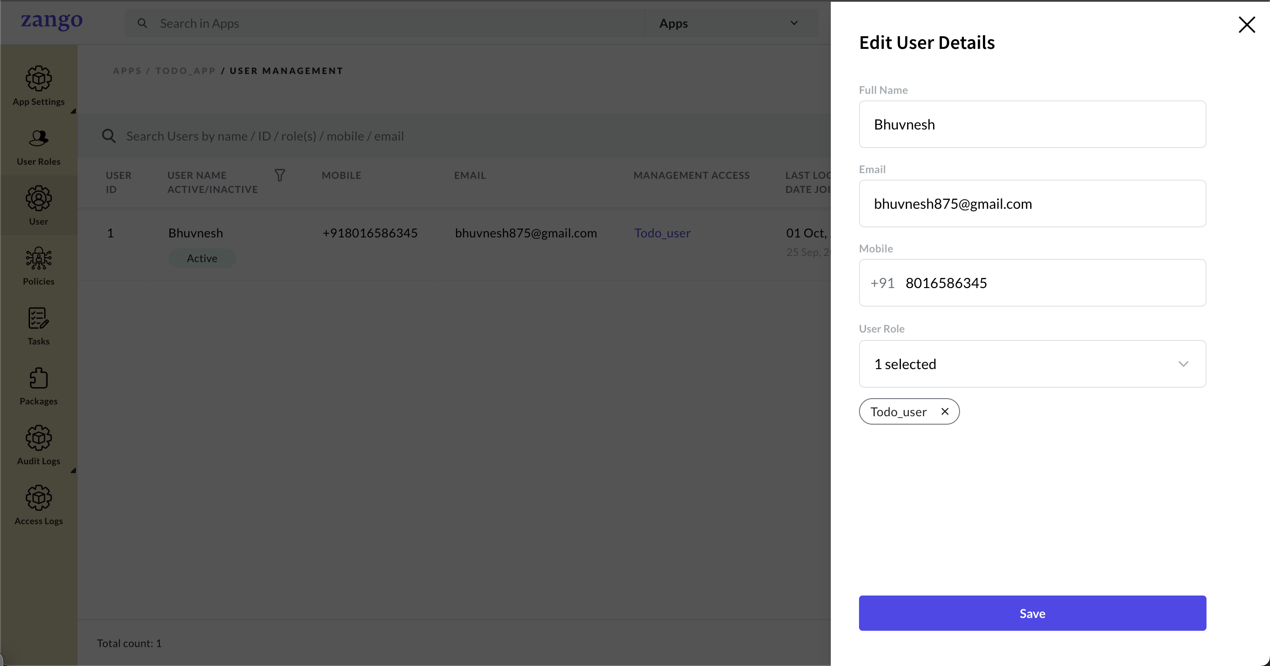Image resolution: width=1270 pixels, height=666 pixels.
Task: Click the MOBILE column header
Action: pyautogui.click(x=341, y=175)
